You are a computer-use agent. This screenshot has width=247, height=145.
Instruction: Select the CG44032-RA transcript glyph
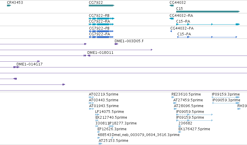tap(172, 19)
